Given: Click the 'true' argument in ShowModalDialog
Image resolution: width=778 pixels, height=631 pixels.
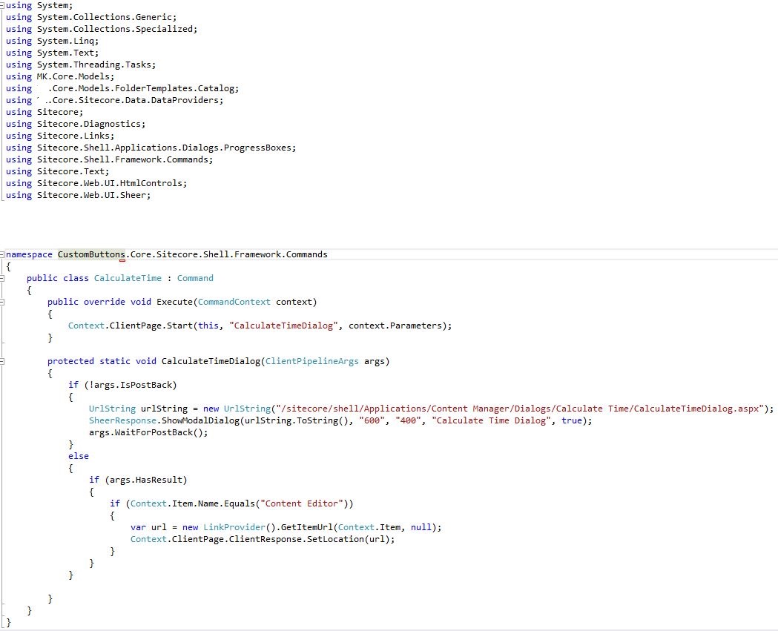Looking at the screenshot, I should (x=571, y=421).
